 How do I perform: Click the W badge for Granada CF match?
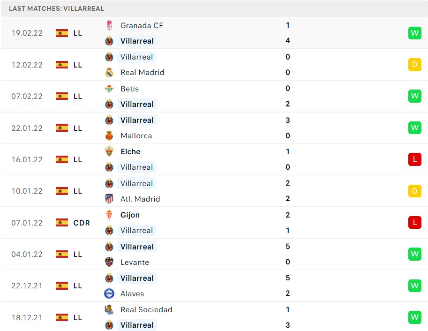414,33
